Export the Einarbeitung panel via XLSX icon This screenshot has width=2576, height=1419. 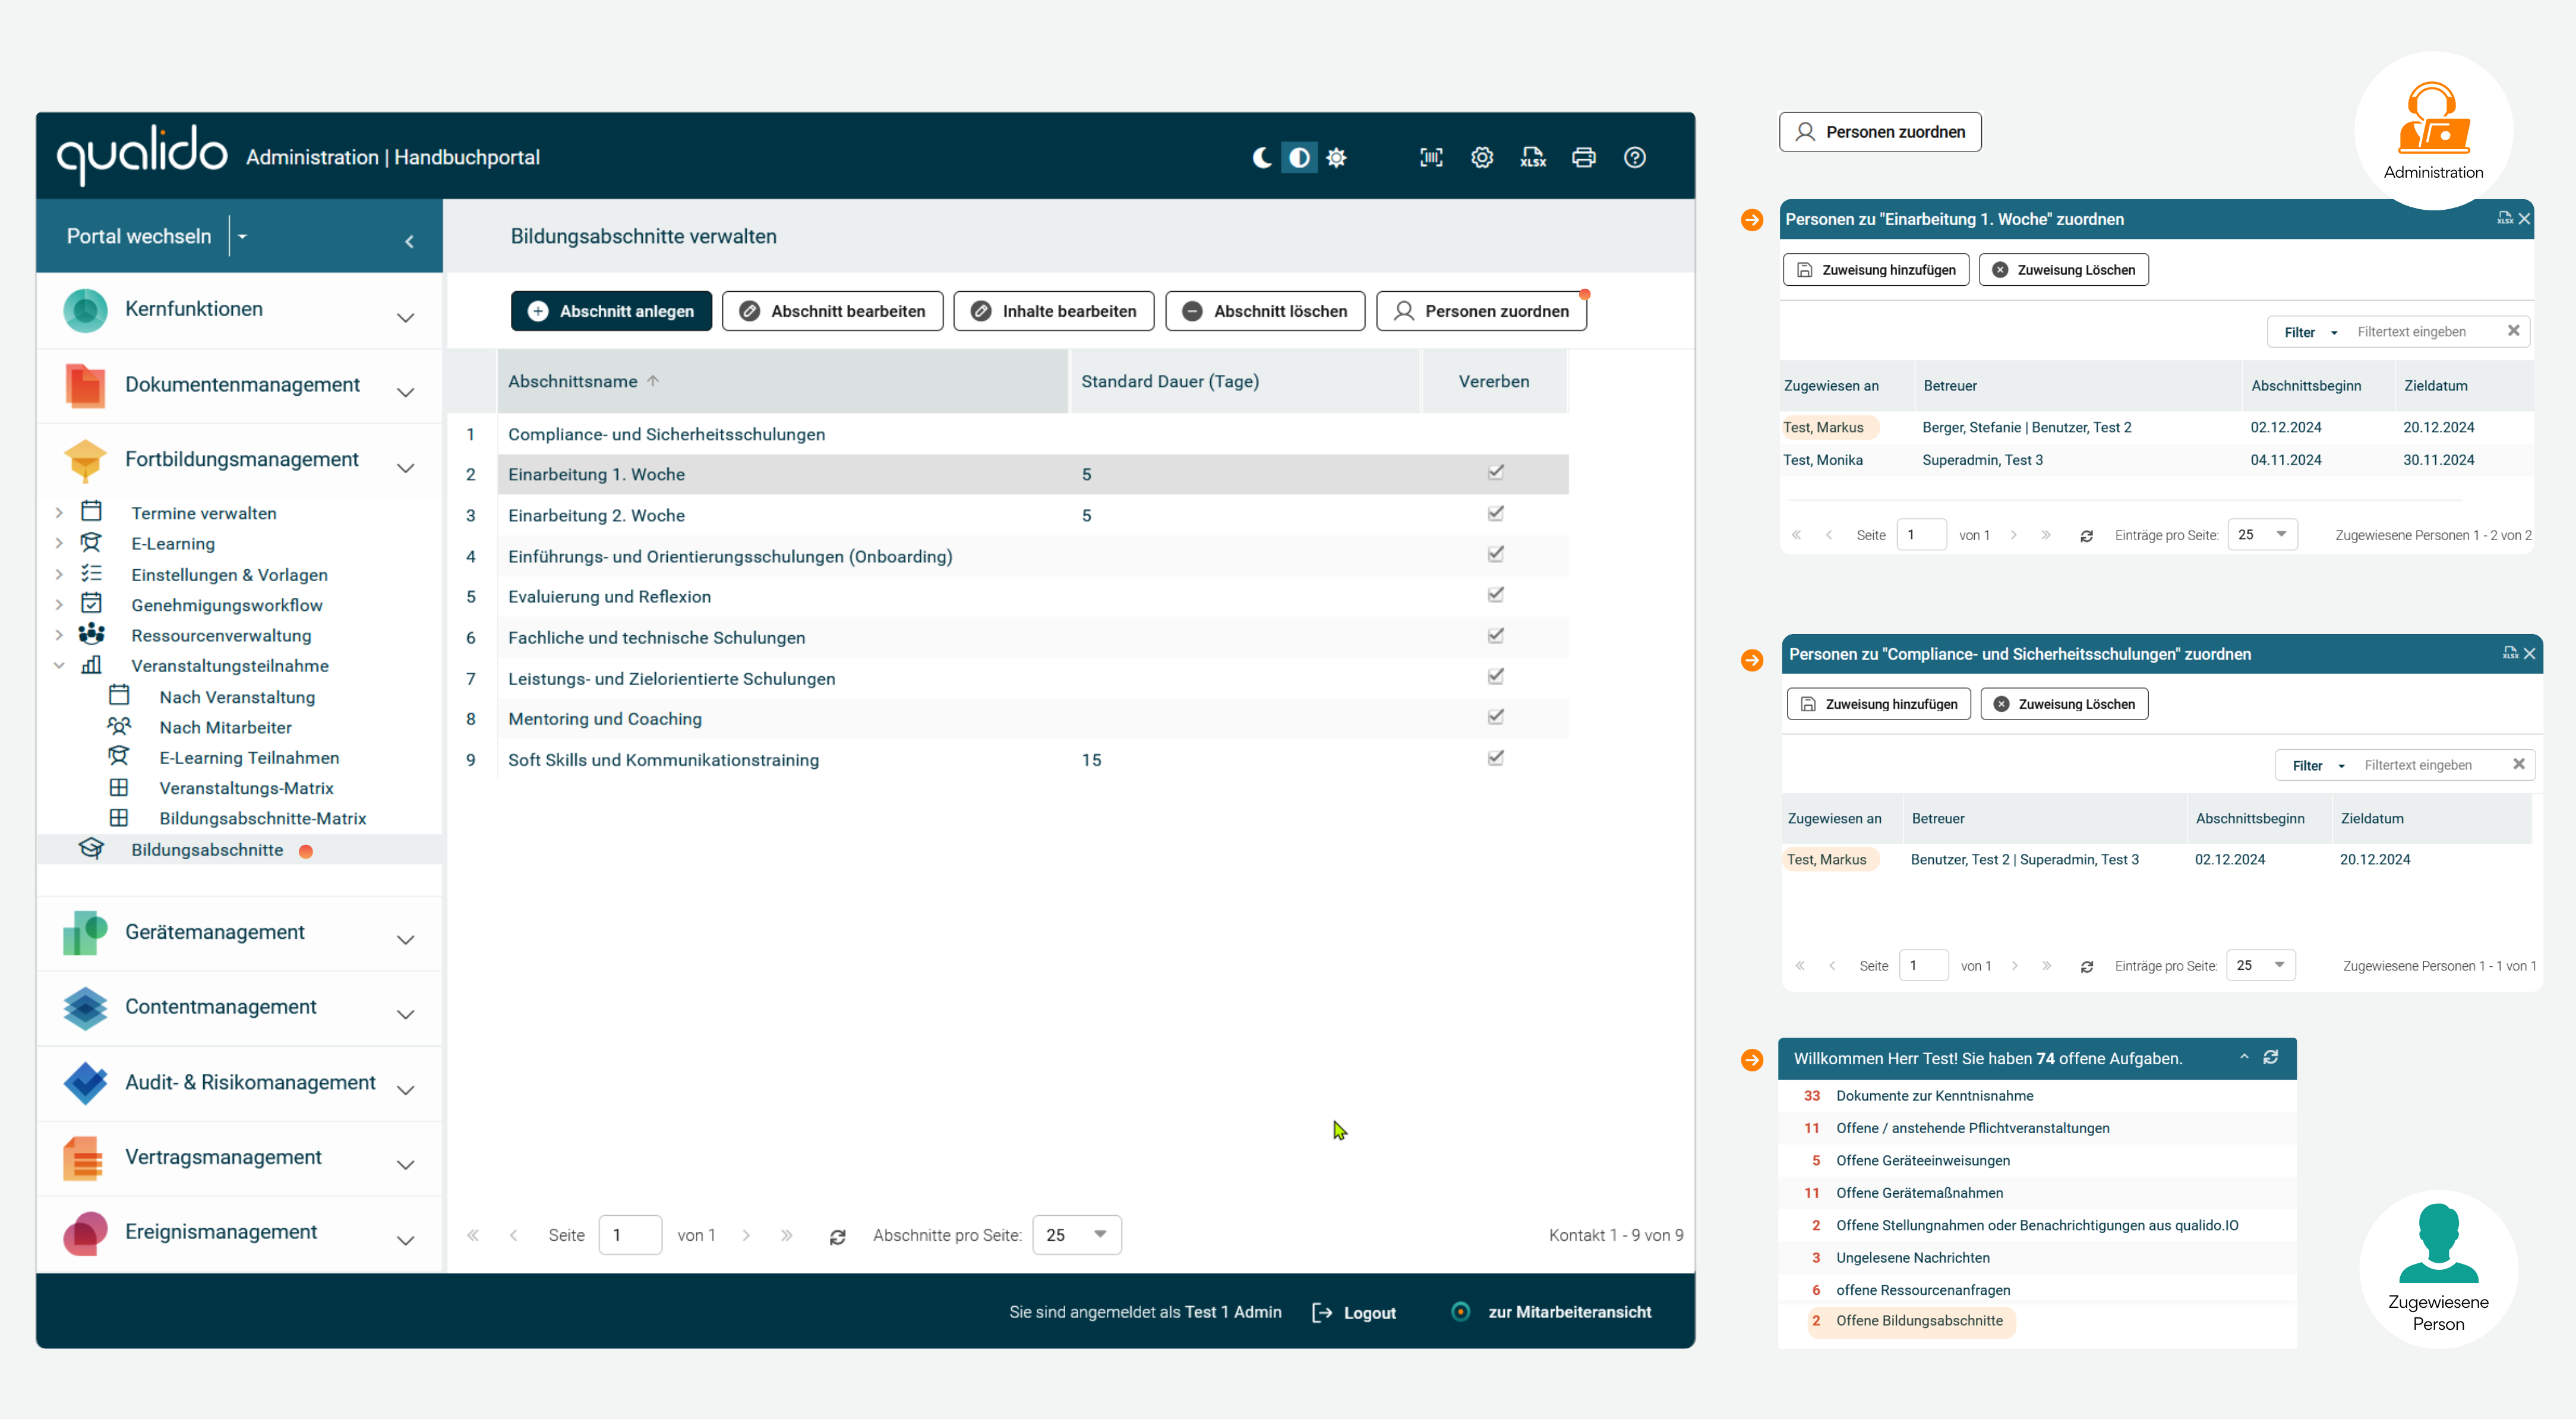coord(2505,218)
